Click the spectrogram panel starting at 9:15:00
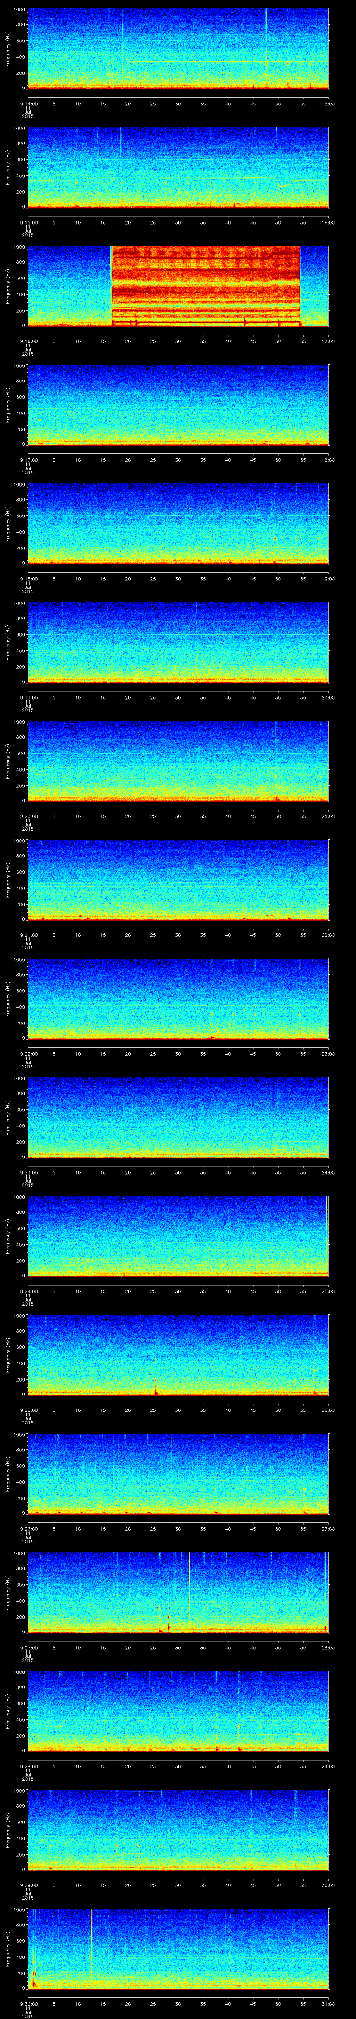The width and height of the screenshot is (356, 2019). (x=178, y=167)
